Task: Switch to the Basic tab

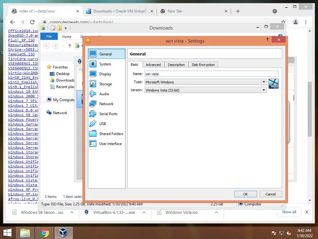Action: [x=134, y=64]
